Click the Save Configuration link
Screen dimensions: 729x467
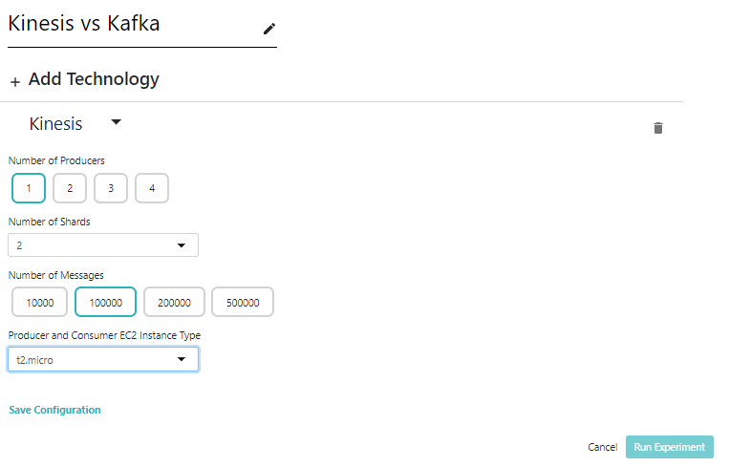click(x=54, y=410)
